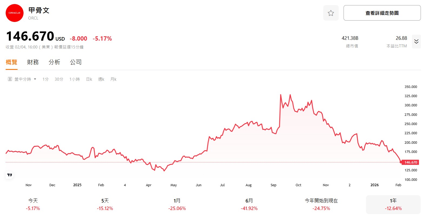Open the 分析 tab
The width and height of the screenshot is (446, 219).
click(54, 62)
